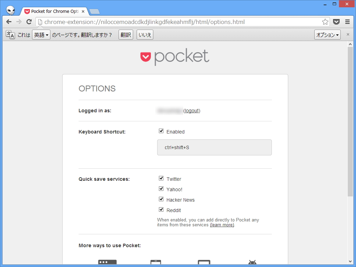Dismiss the translation bar
Image resolution: width=356 pixels, height=267 pixels.
coord(348,34)
